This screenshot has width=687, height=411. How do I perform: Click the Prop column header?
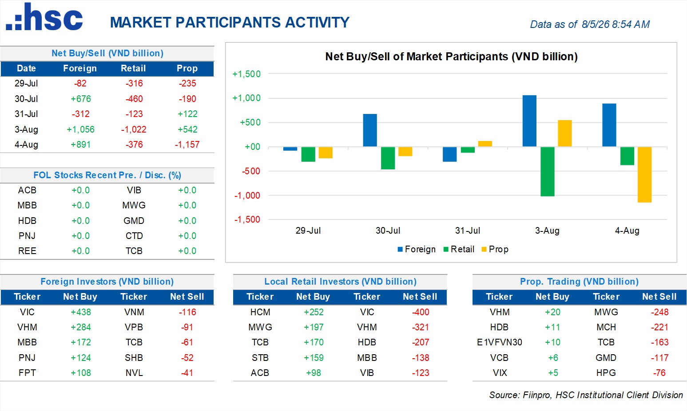[187, 68]
